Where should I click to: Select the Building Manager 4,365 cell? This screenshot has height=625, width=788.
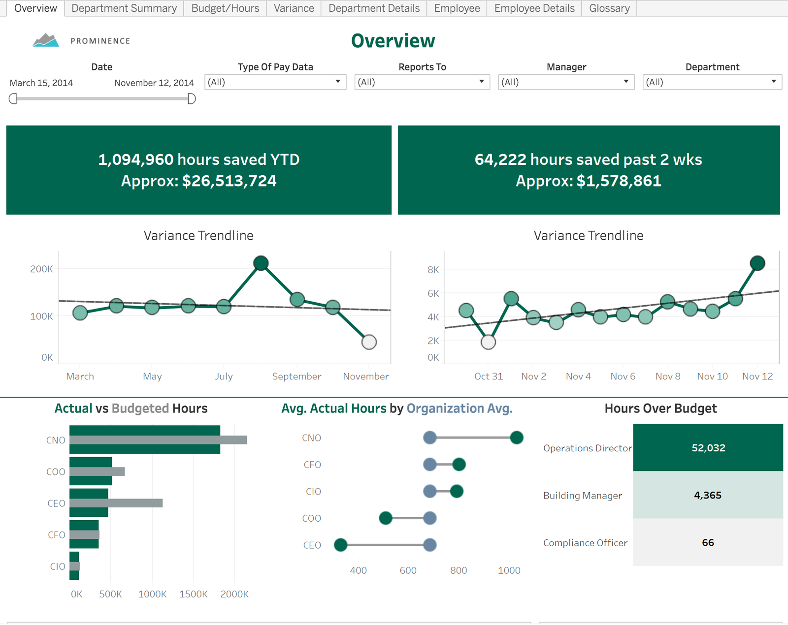708,495
